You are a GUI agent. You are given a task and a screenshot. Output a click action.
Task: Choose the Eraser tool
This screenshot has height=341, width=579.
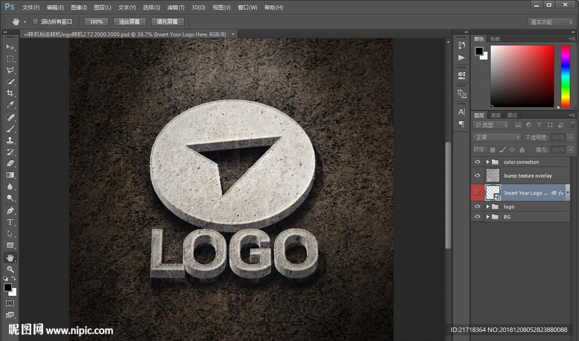[x=10, y=164]
